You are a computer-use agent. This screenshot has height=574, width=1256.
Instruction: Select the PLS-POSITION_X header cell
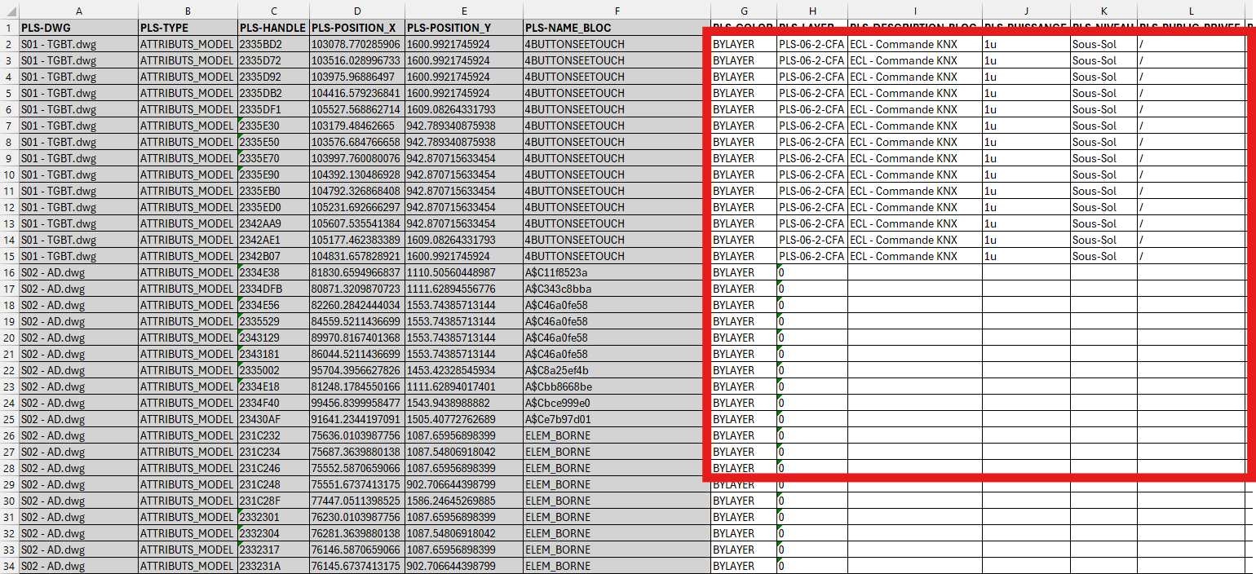(357, 28)
